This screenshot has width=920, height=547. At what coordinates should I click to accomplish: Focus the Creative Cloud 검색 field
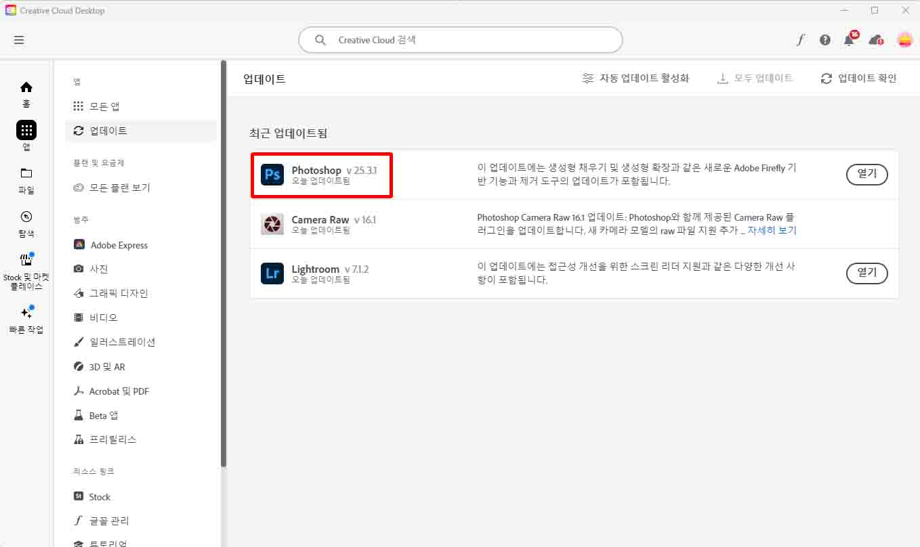[461, 40]
